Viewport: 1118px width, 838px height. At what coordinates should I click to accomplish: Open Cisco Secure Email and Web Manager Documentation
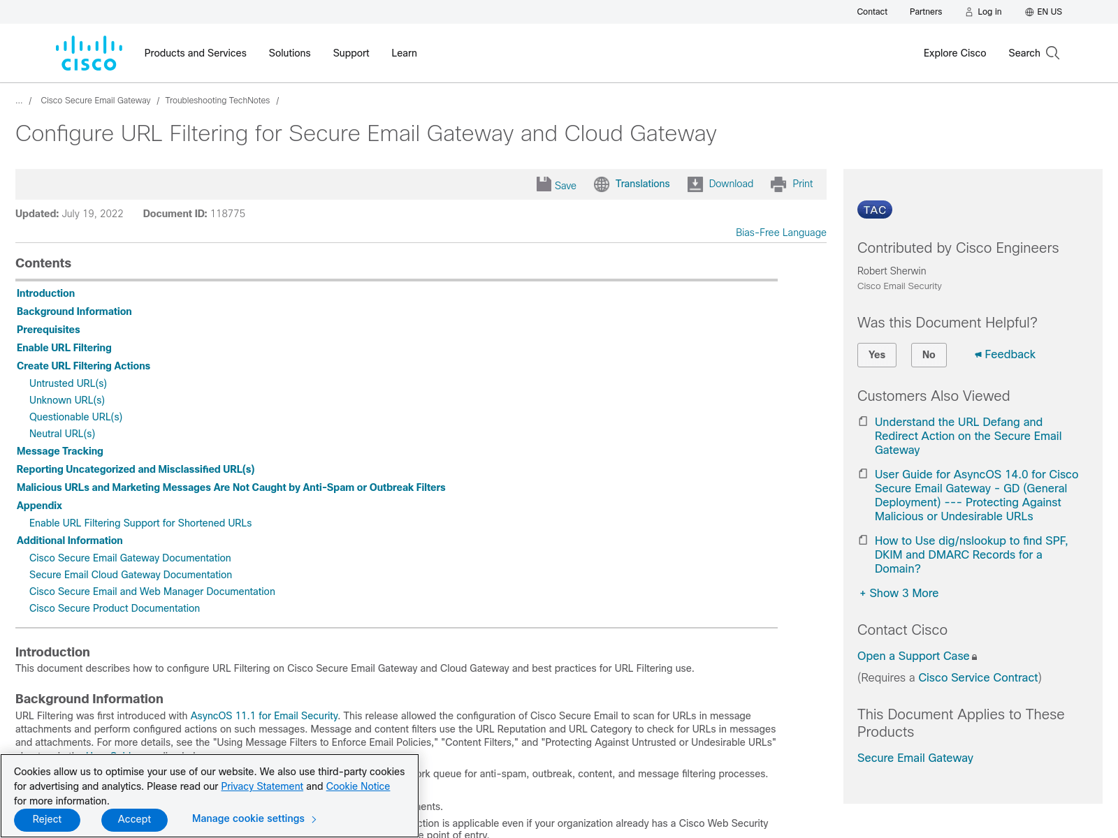click(152, 591)
